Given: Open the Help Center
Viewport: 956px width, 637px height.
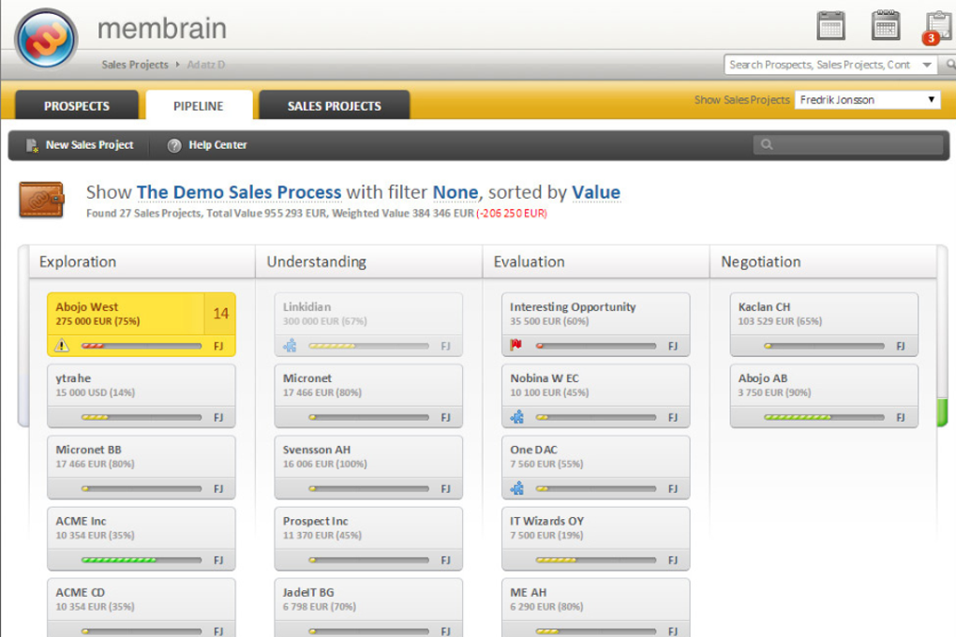Looking at the screenshot, I should tap(207, 145).
